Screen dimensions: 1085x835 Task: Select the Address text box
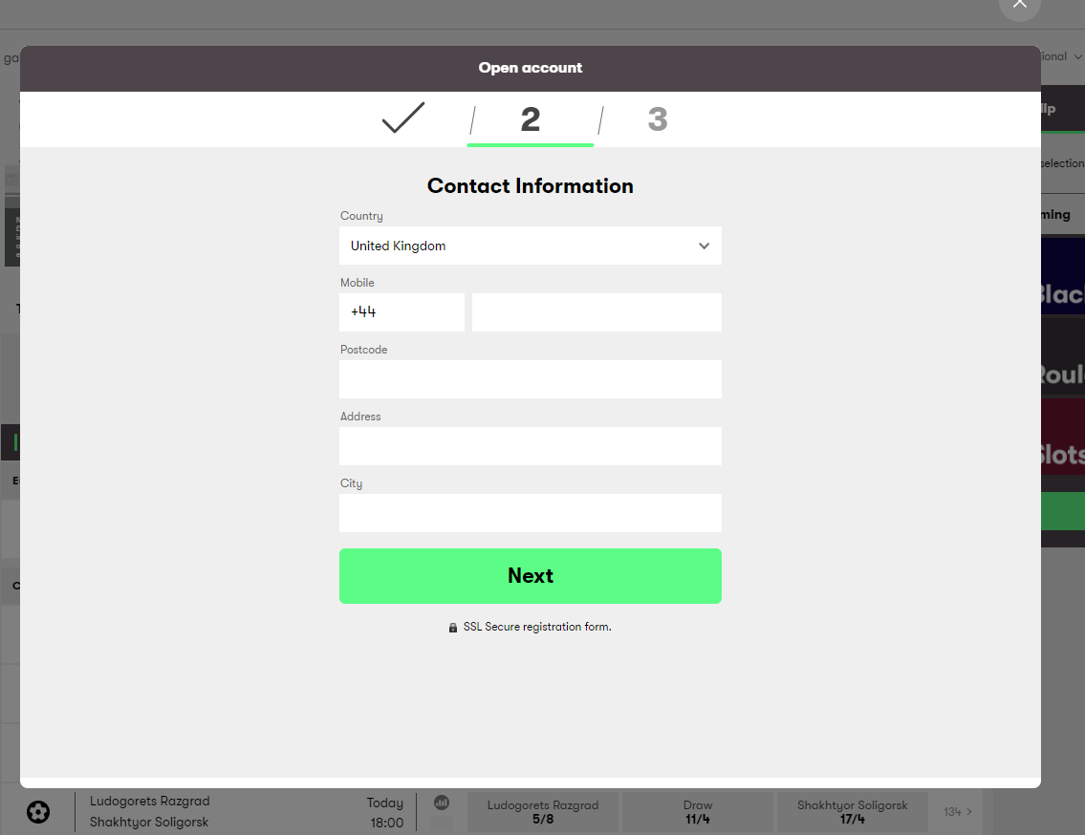(x=530, y=446)
